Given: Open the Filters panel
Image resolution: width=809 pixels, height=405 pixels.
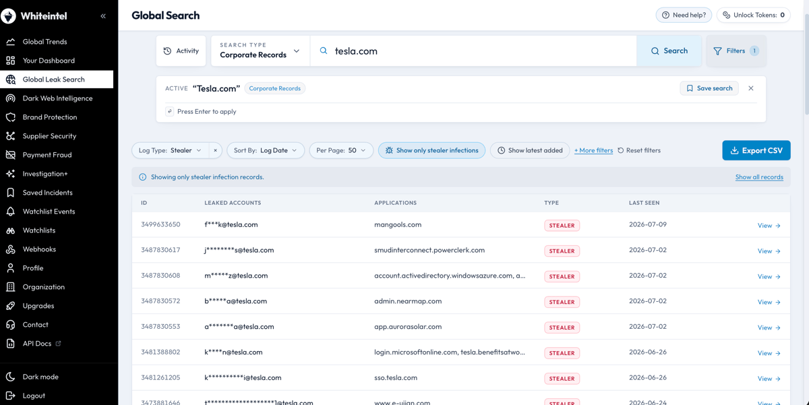Looking at the screenshot, I should coord(736,51).
